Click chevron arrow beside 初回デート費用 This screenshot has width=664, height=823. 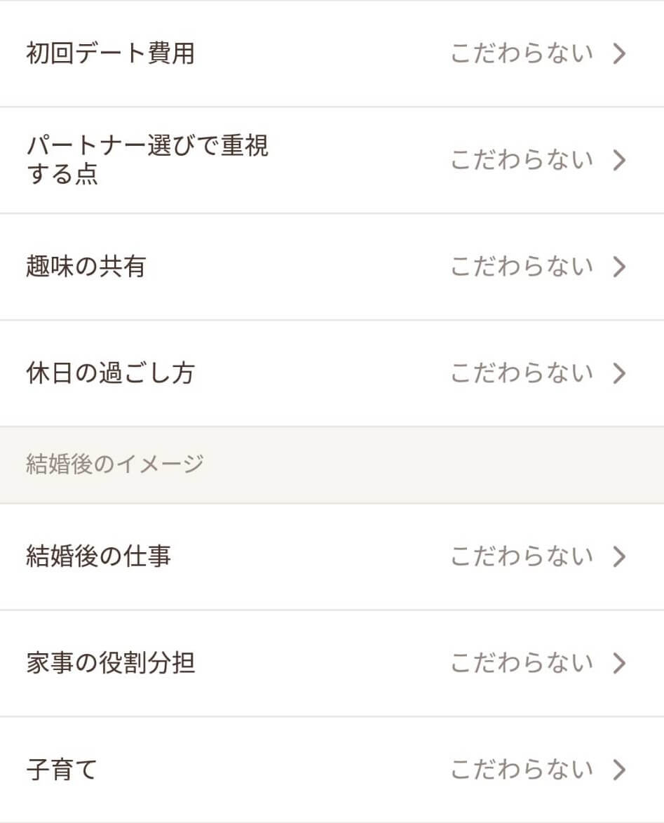click(619, 53)
